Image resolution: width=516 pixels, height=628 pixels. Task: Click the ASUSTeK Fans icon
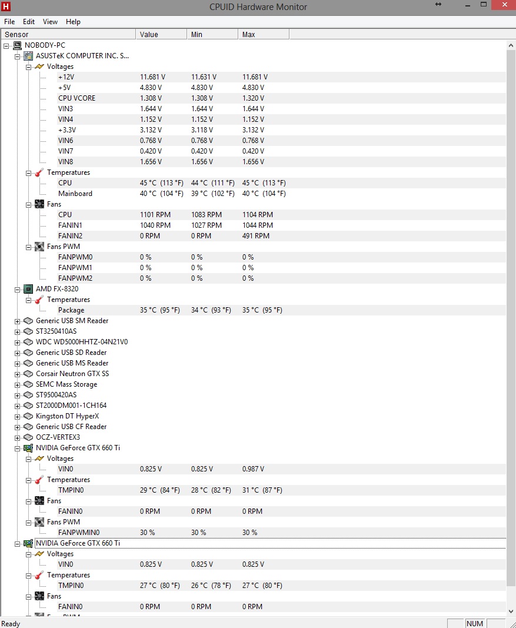click(39, 204)
